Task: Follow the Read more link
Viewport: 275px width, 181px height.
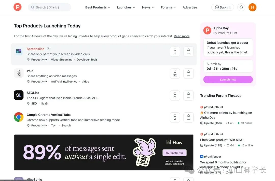Action: click(x=182, y=36)
